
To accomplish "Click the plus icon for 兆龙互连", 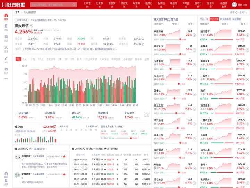I will tap(194, 109).
